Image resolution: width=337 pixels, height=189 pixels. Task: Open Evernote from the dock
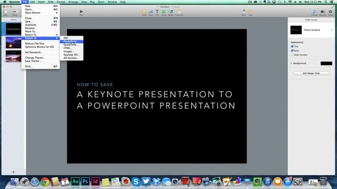click(257, 182)
